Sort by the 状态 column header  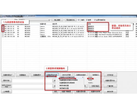pos(89,24)
